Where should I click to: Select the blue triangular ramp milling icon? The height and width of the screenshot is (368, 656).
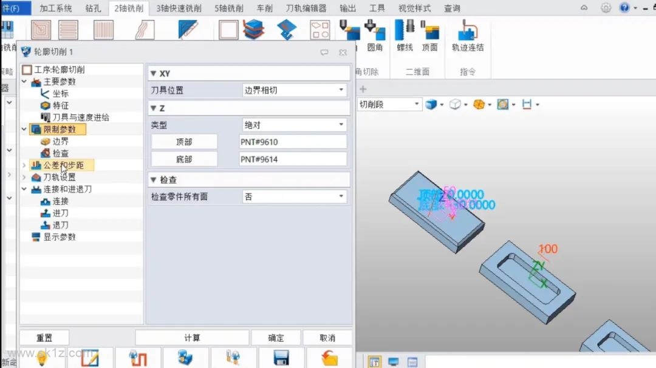coord(188,30)
